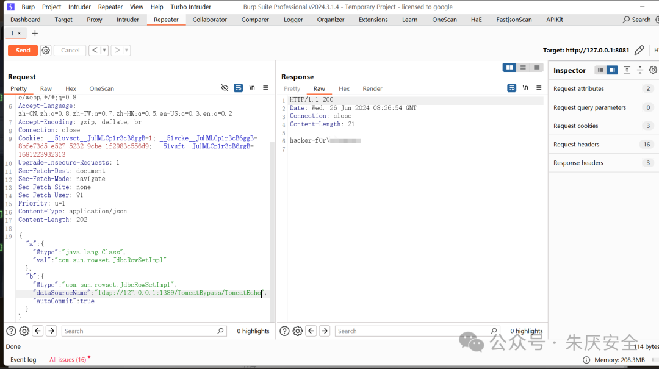Click the Cancel request button
Image resolution: width=659 pixels, height=369 pixels.
point(70,51)
